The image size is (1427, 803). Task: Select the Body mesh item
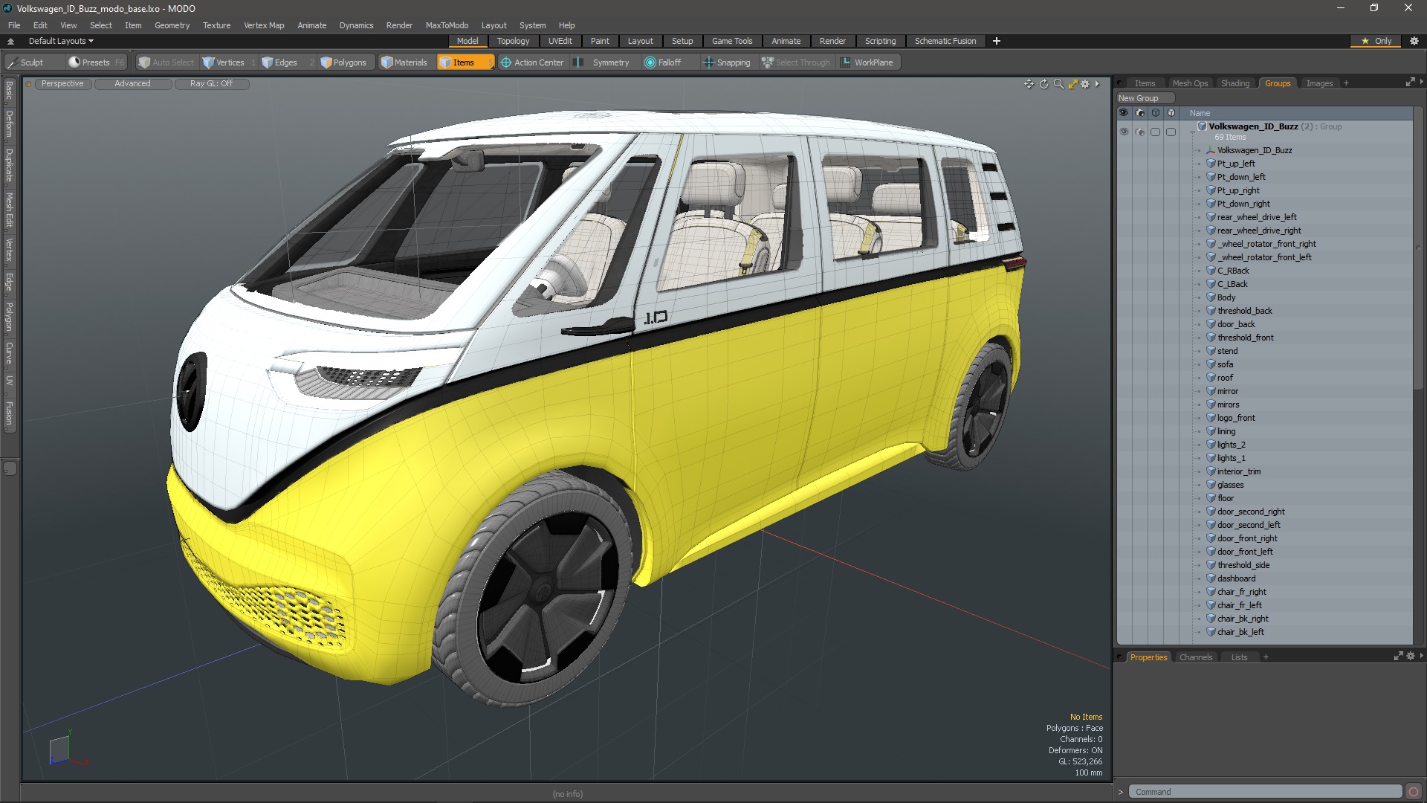pyautogui.click(x=1226, y=297)
